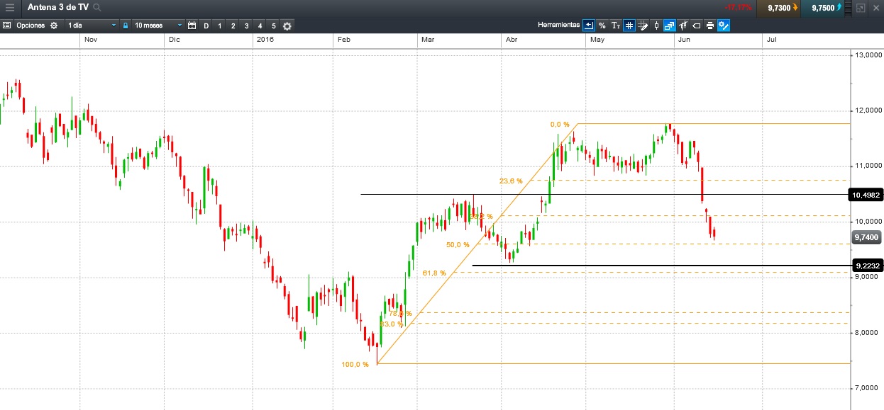The image size is (884, 410).
Task: Select timeframe preset 2
Action: click(x=233, y=25)
